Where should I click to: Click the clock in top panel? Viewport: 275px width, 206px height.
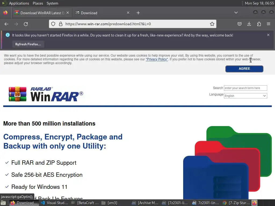click(259, 3)
